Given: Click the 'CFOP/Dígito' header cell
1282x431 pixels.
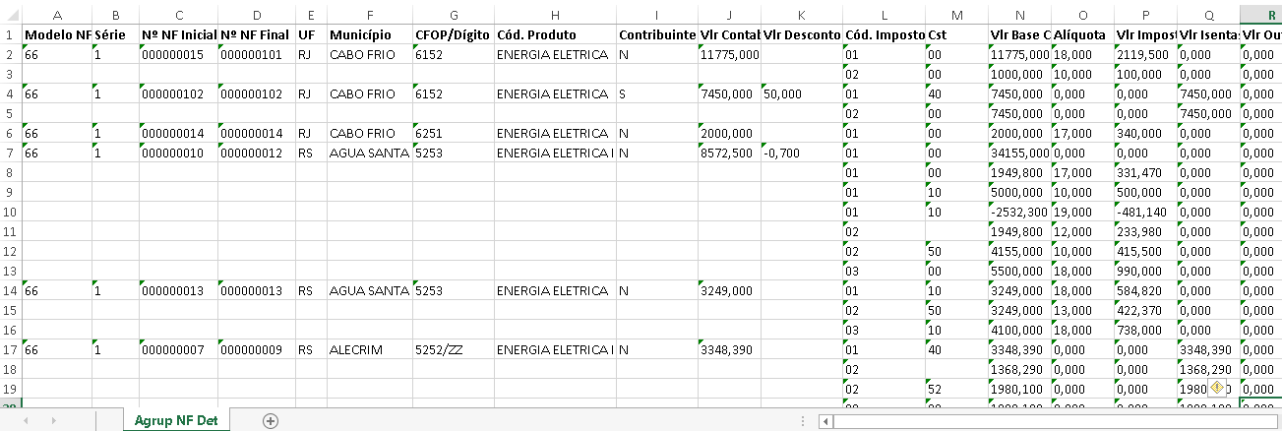Looking at the screenshot, I should coord(454,34).
